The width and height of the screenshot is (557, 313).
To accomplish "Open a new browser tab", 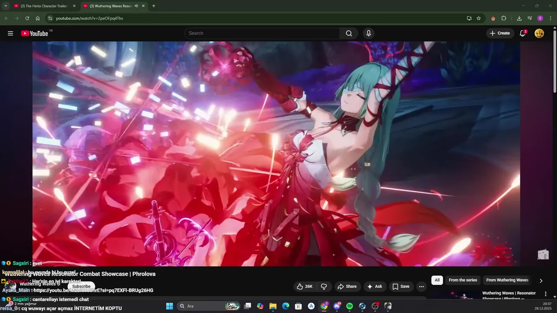I will click(x=154, y=6).
